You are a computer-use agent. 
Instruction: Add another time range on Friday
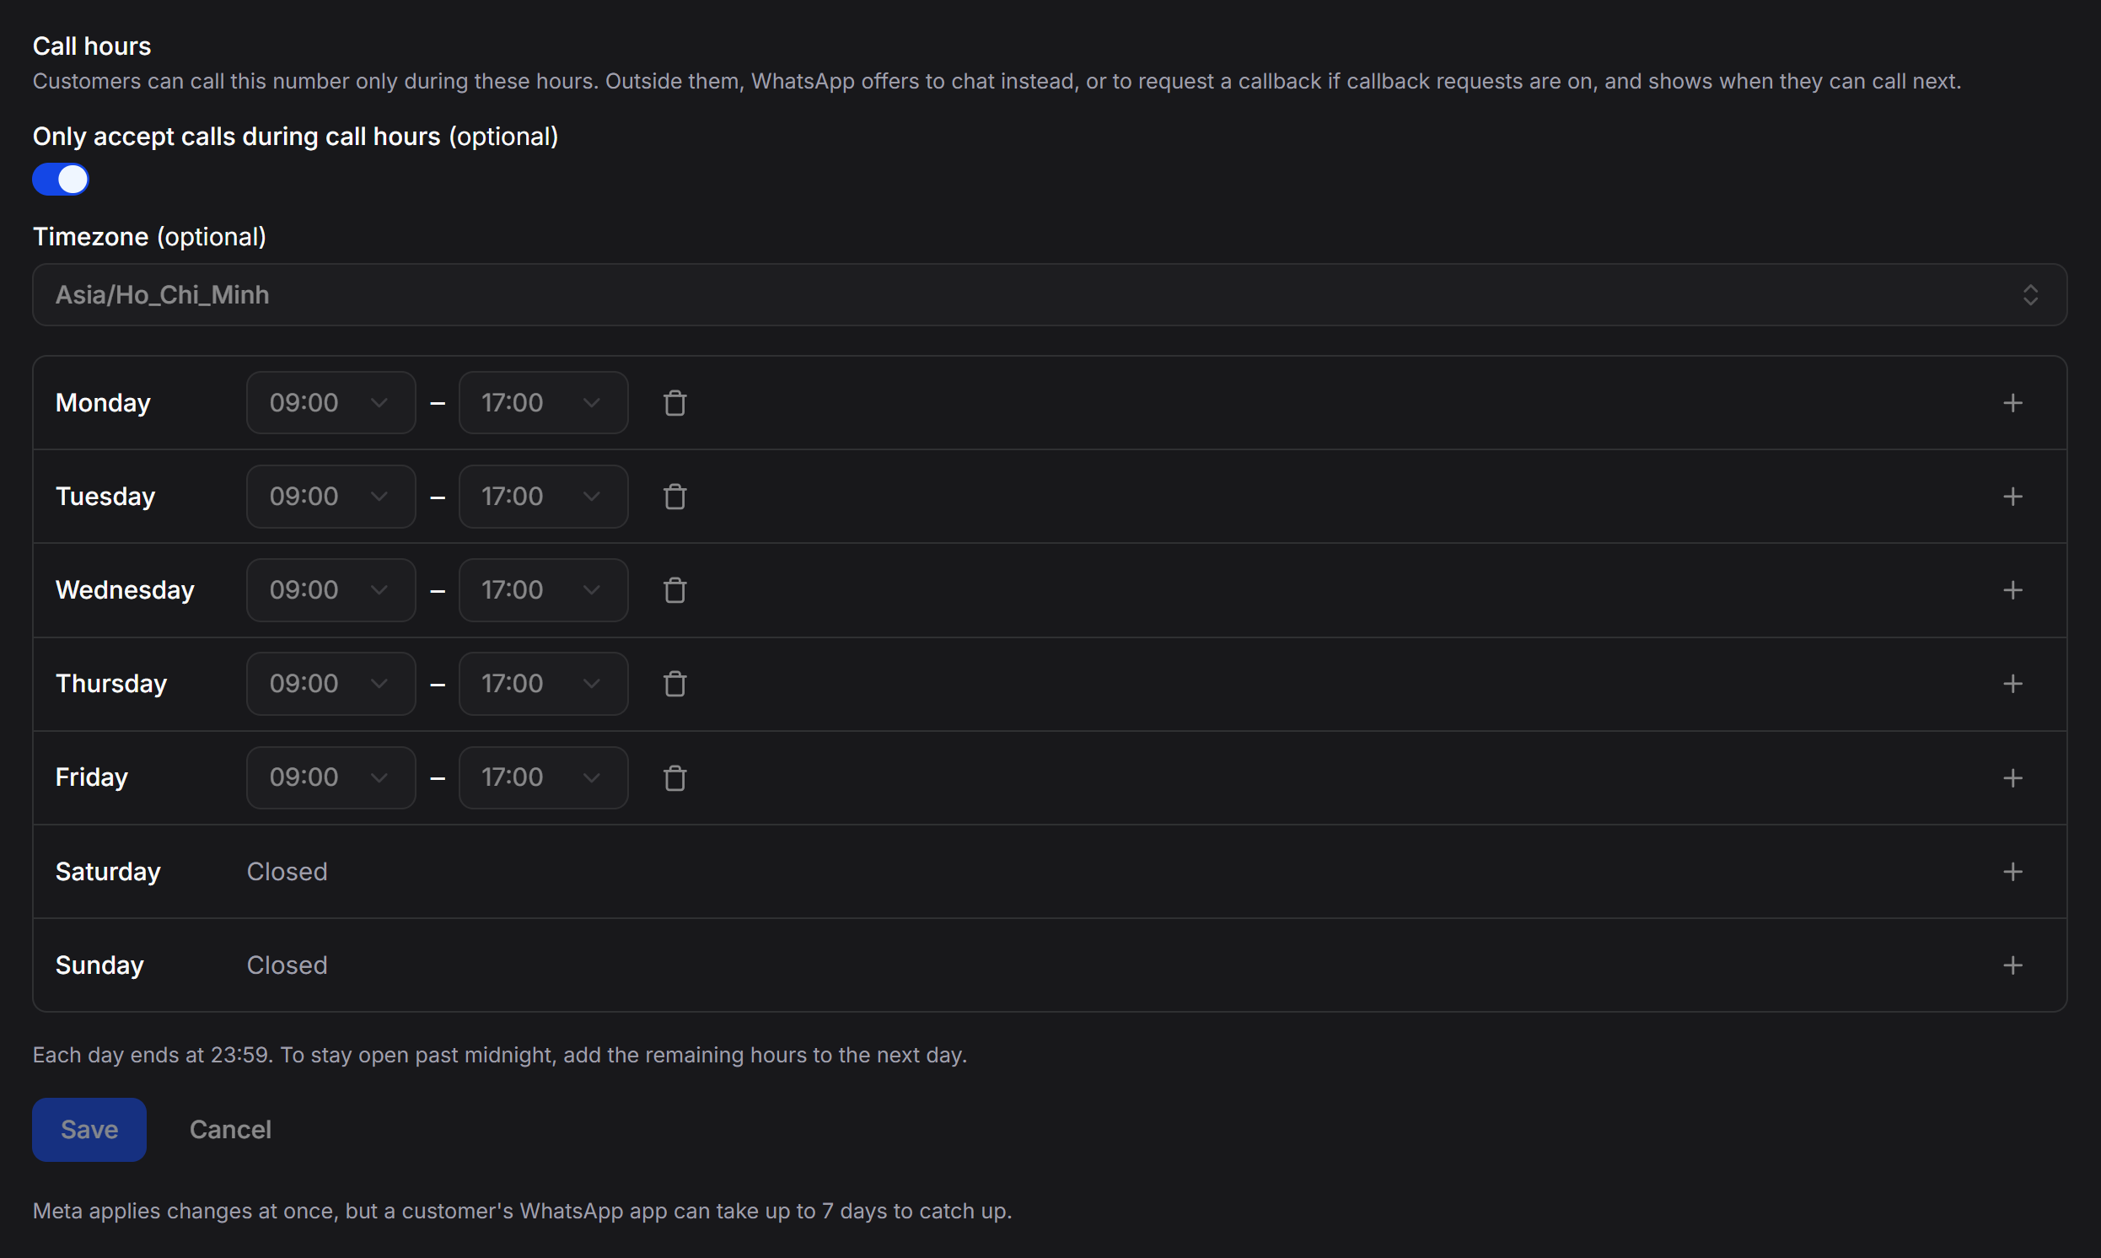[x=2012, y=777]
